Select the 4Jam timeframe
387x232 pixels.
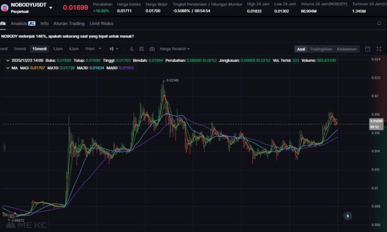click(74, 49)
